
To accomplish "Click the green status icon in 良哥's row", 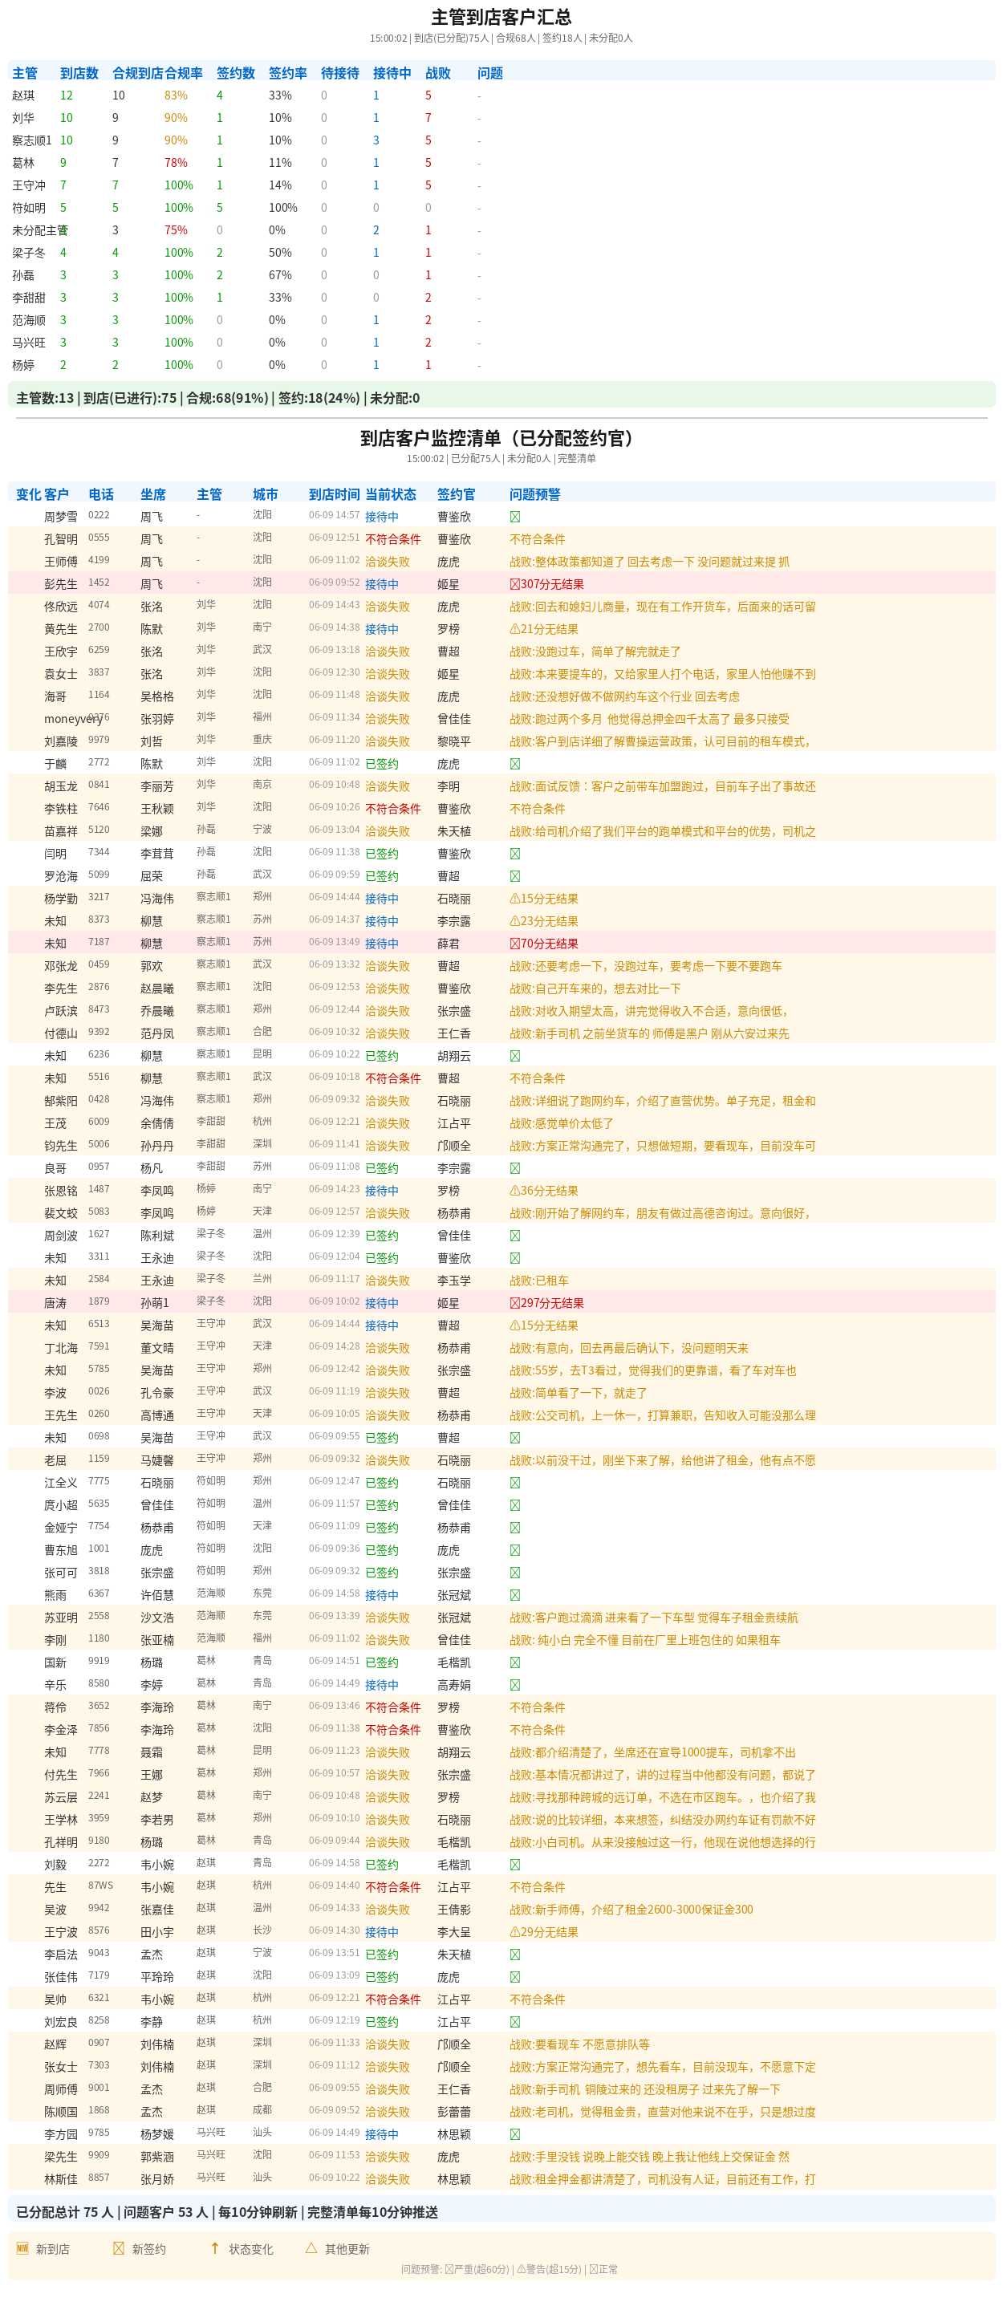I will pos(514,1167).
